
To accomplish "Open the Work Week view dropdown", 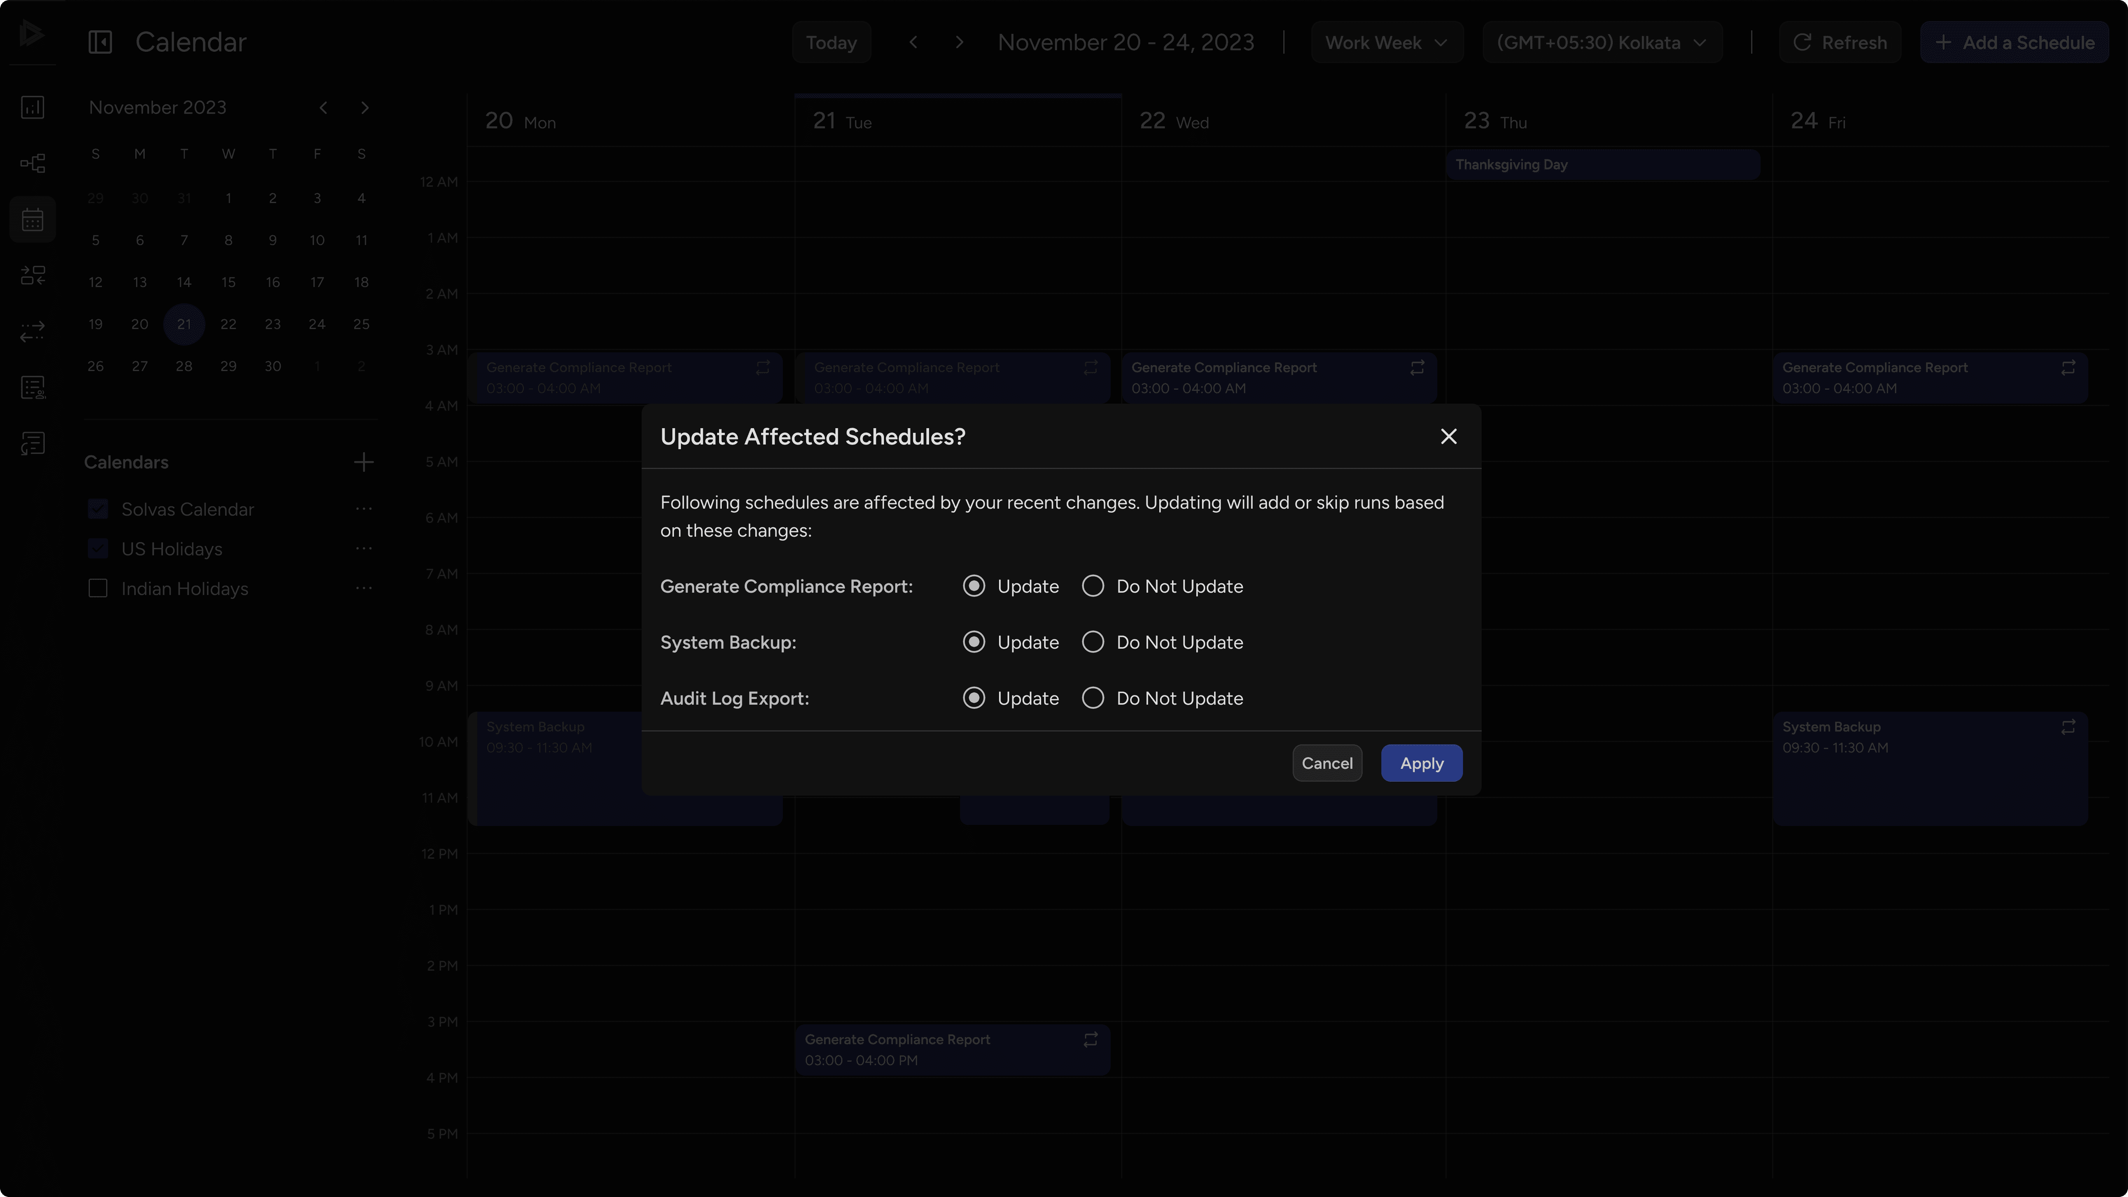I will tap(1386, 41).
